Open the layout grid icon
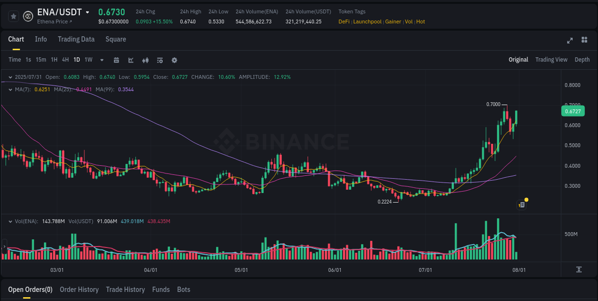The height and width of the screenshot is (301, 598). coord(584,41)
